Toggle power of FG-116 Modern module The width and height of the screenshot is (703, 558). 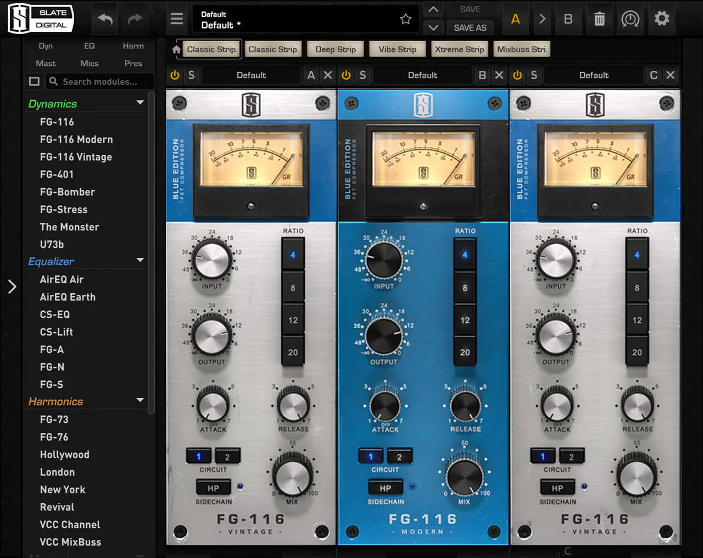click(346, 75)
